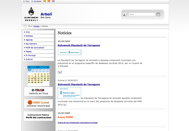Select the British flag for English
189x131 pixels.
(x=53, y=1)
